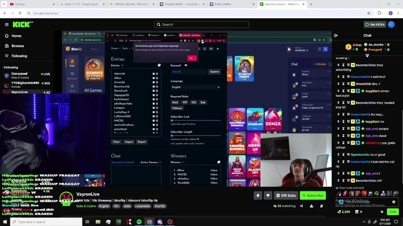Viewport: 403px width, 226px height.
Task: Click the 18+ tag
Action: [x=116, y=206]
